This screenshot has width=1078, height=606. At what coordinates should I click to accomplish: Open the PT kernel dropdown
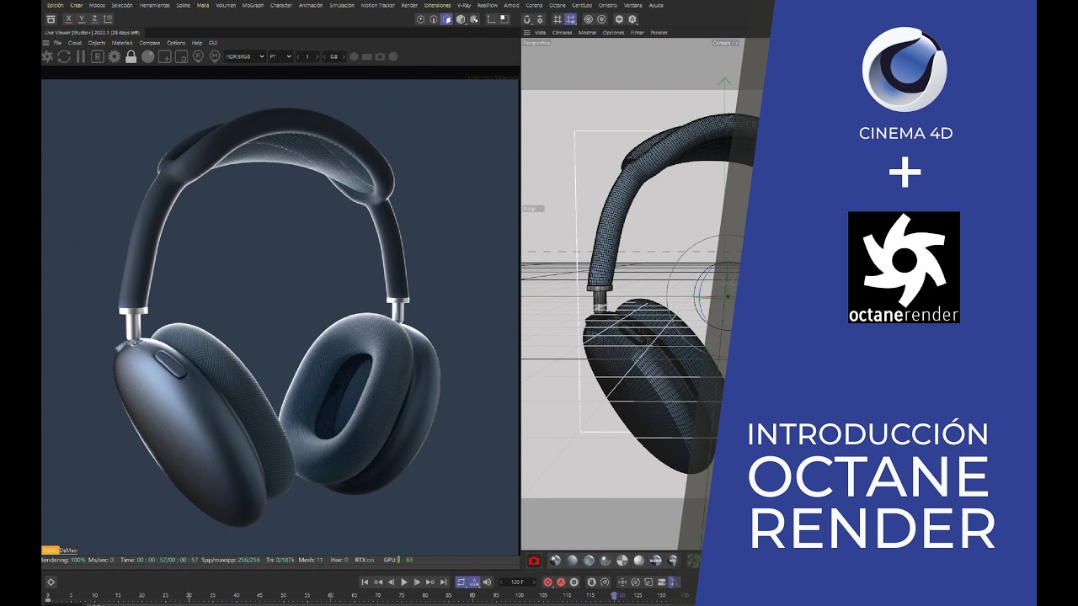[x=280, y=56]
